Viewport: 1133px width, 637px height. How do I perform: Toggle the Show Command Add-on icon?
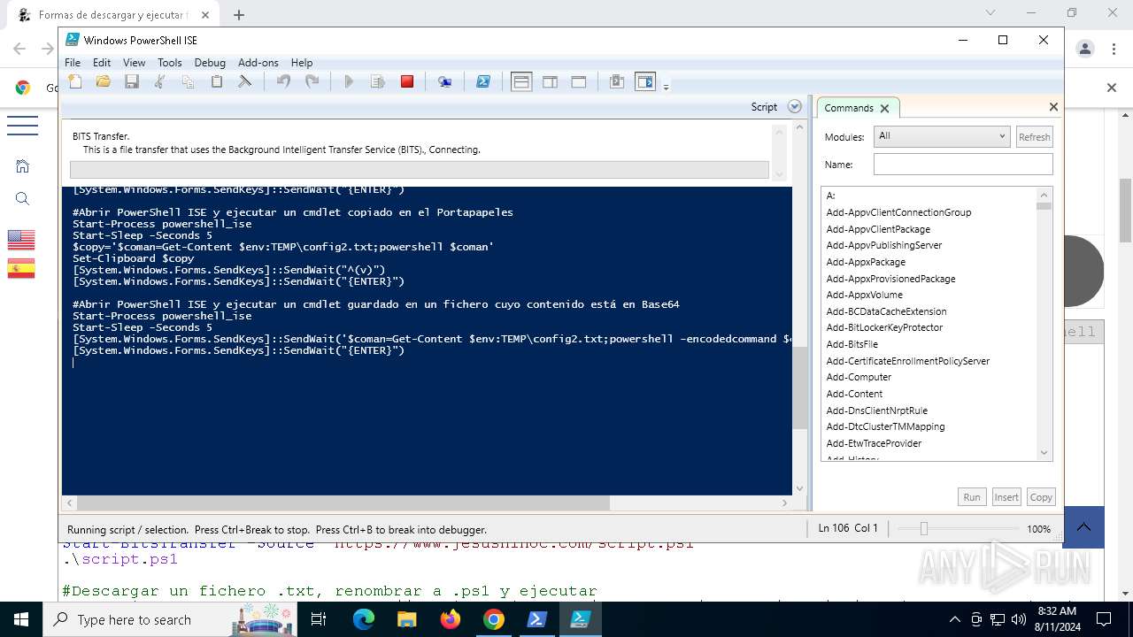pos(645,81)
